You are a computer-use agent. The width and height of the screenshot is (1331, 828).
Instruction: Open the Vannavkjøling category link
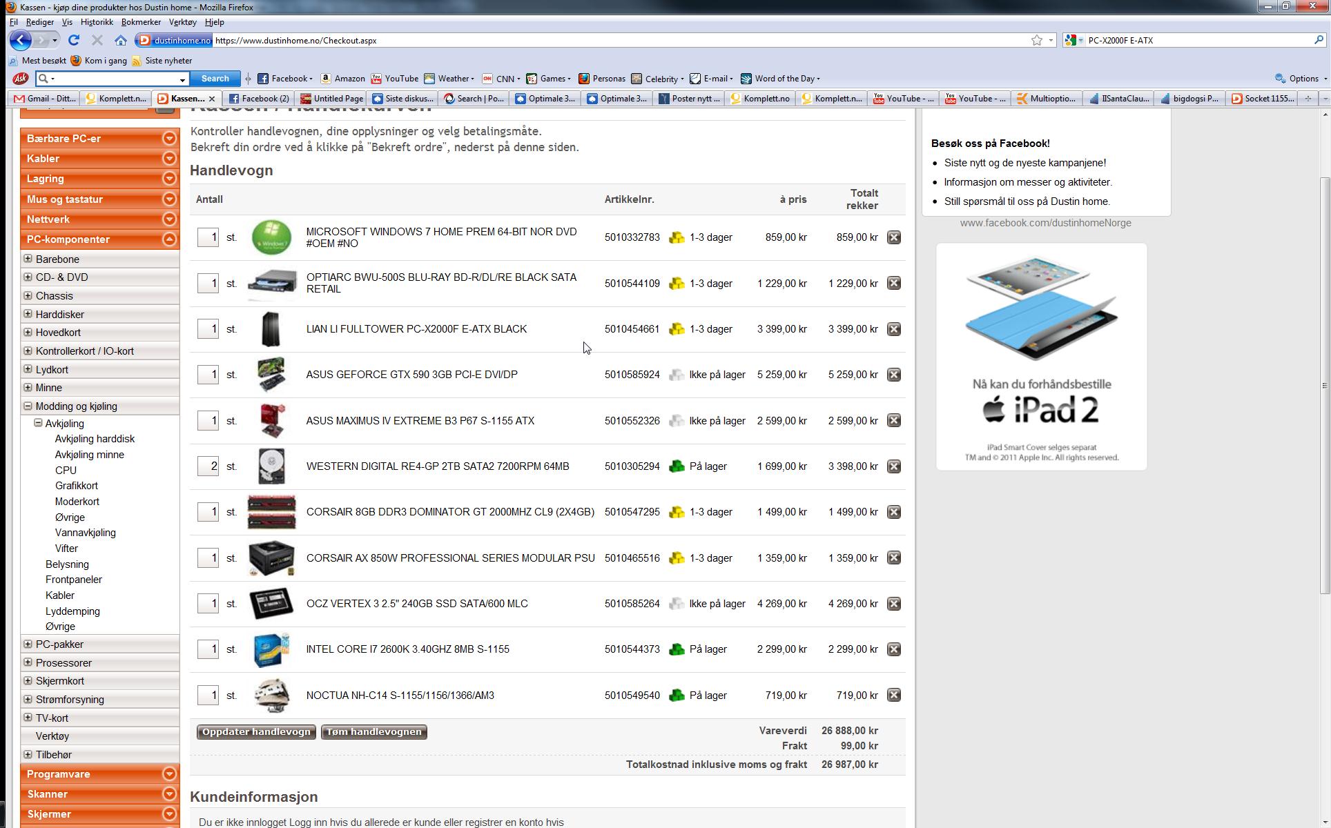pos(86,533)
